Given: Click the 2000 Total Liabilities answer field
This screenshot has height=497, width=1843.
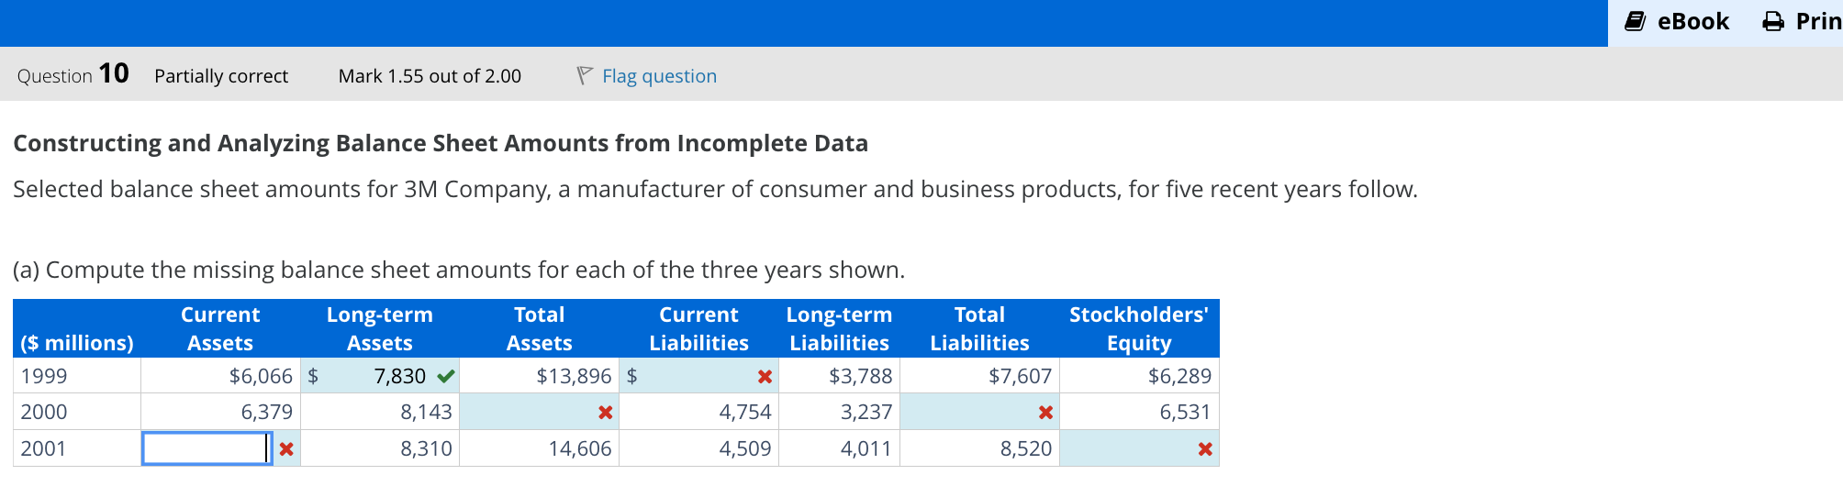Looking at the screenshot, I should pyautogui.click(x=968, y=413).
